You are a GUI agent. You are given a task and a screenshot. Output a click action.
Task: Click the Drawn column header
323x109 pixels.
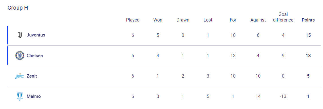click(183, 20)
